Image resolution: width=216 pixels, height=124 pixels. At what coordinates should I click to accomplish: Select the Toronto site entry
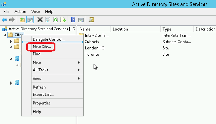[x=92, y=54]
